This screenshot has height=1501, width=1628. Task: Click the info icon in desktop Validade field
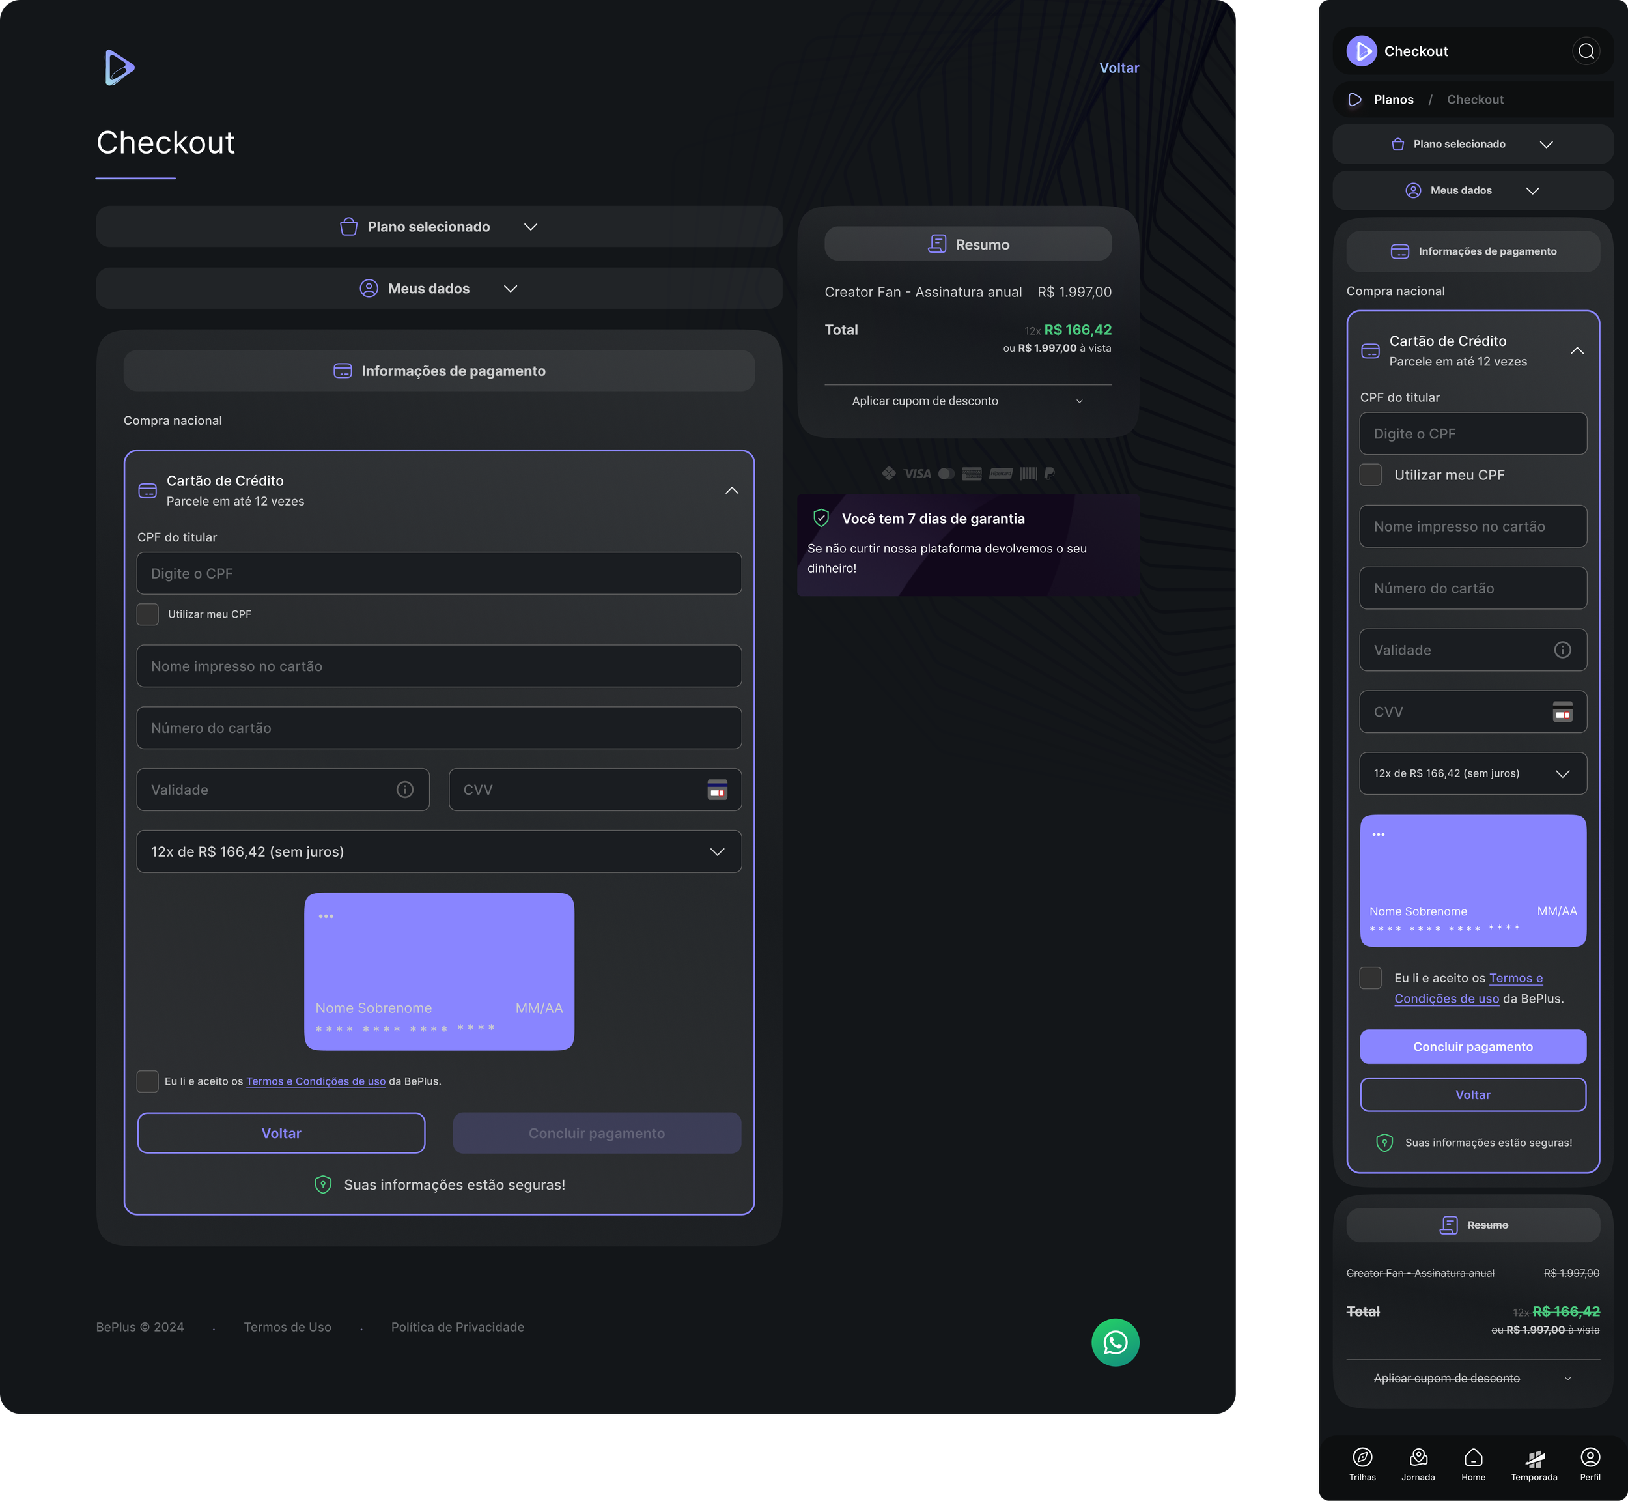pyautogui.click(x=404, y=790)
